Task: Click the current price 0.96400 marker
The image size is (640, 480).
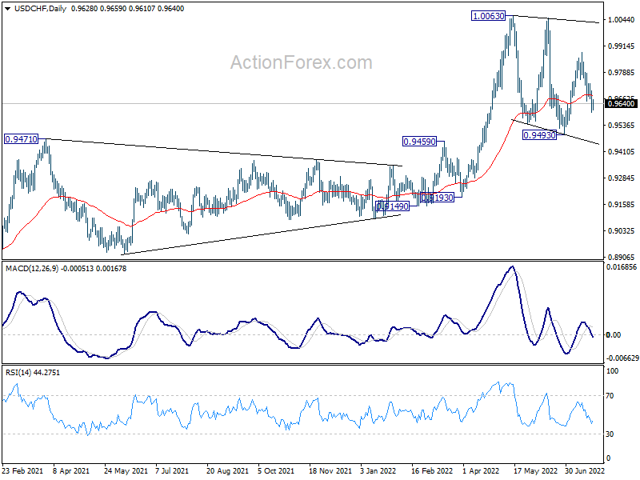Action: [622, 104]
